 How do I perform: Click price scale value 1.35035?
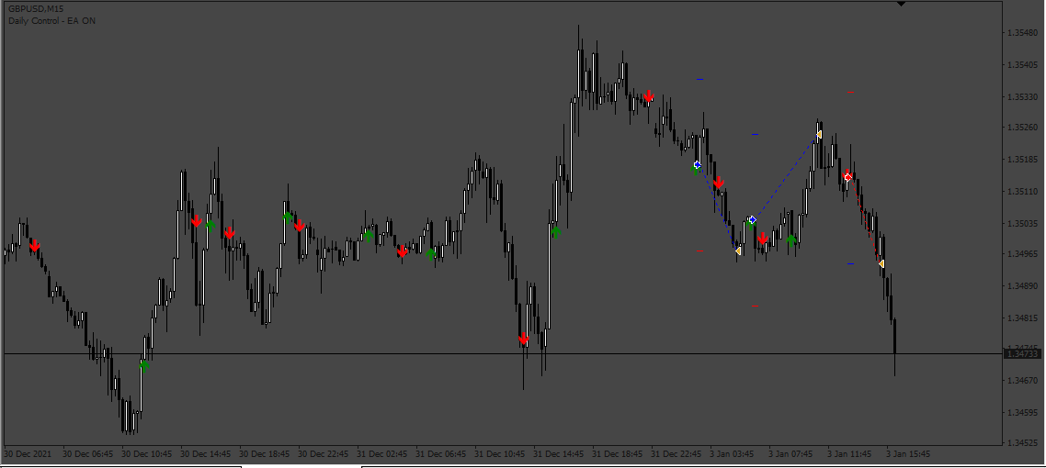click(1023, 224)
